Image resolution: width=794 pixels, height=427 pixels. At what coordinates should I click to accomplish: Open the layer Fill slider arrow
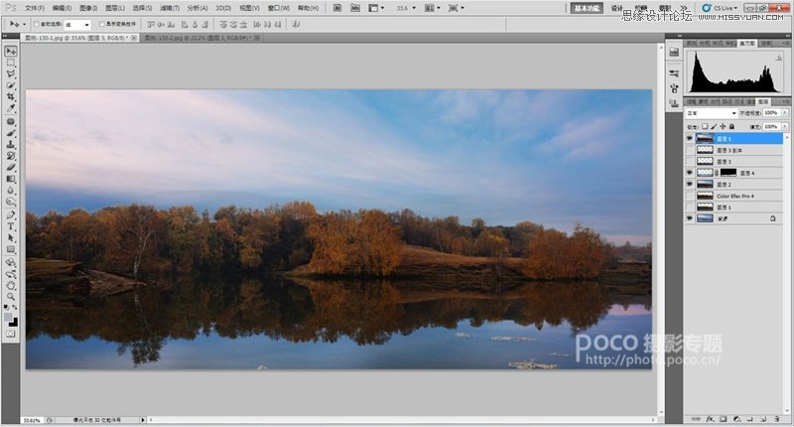point(785,126)
